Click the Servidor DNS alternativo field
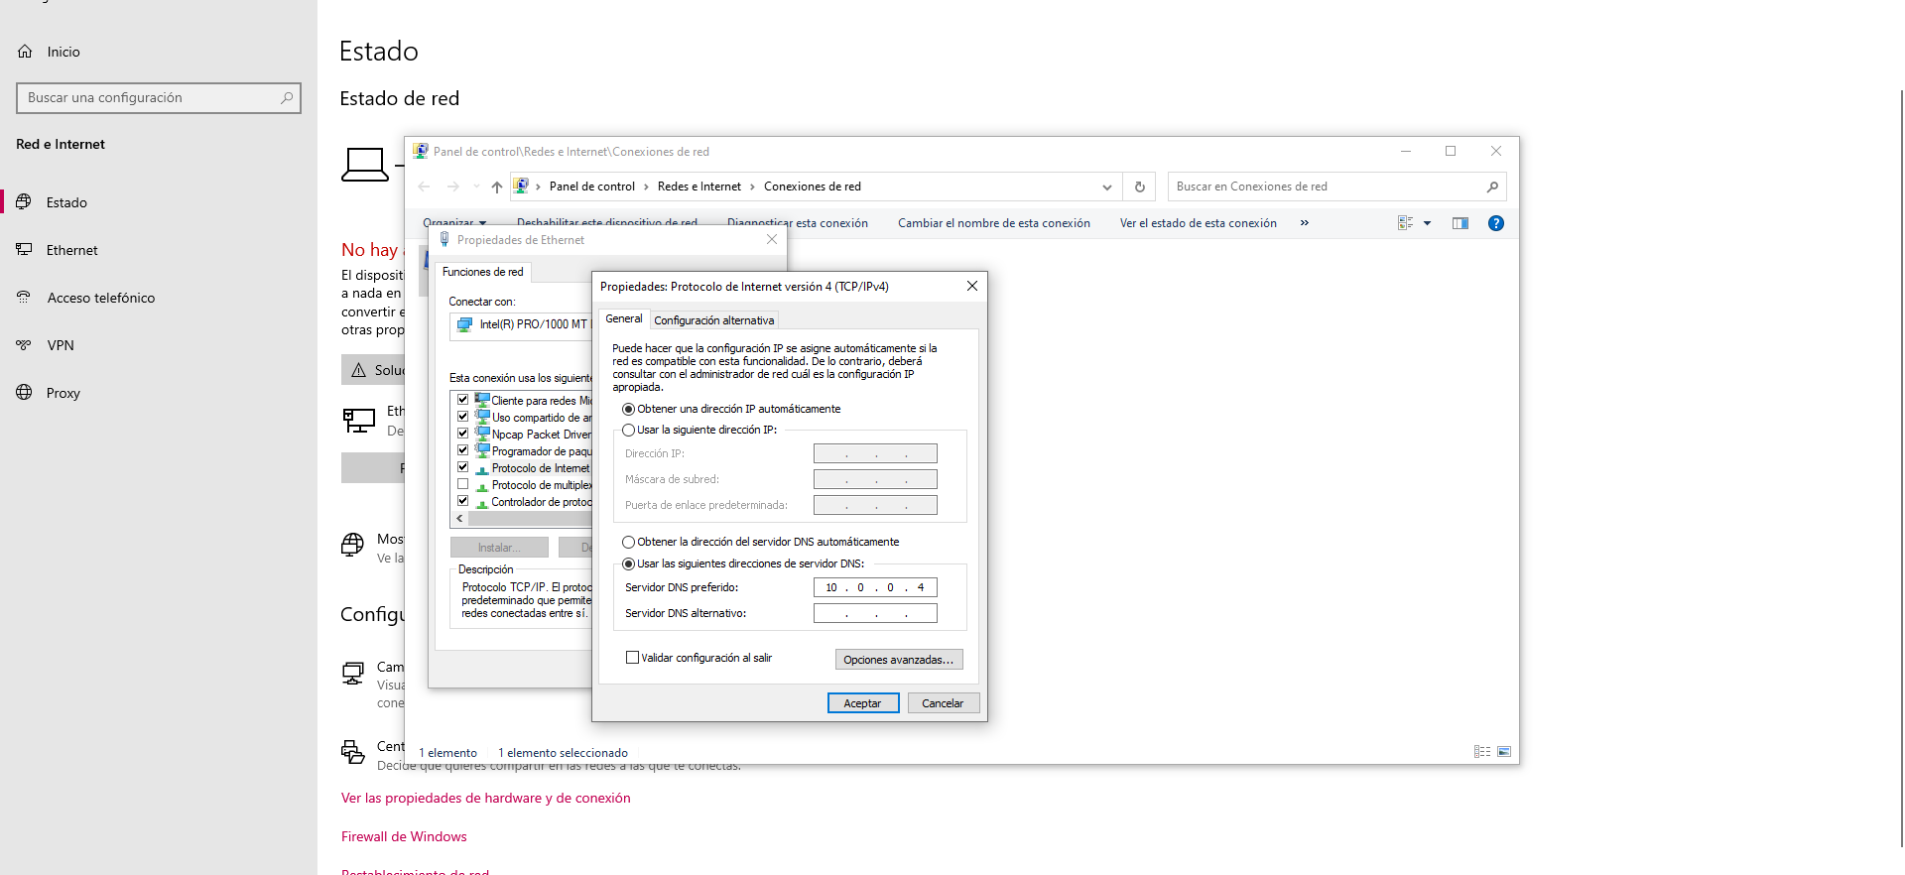 (875, 613)
